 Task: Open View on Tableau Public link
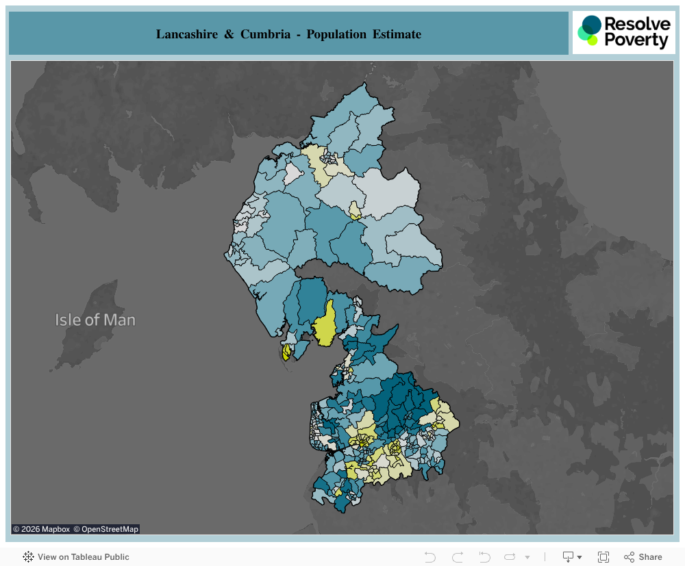[76, 557]
